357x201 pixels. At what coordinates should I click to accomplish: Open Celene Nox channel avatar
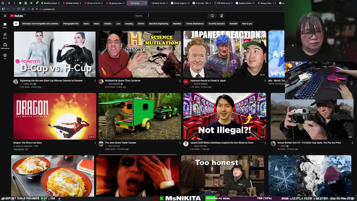[x=16, y=82]
